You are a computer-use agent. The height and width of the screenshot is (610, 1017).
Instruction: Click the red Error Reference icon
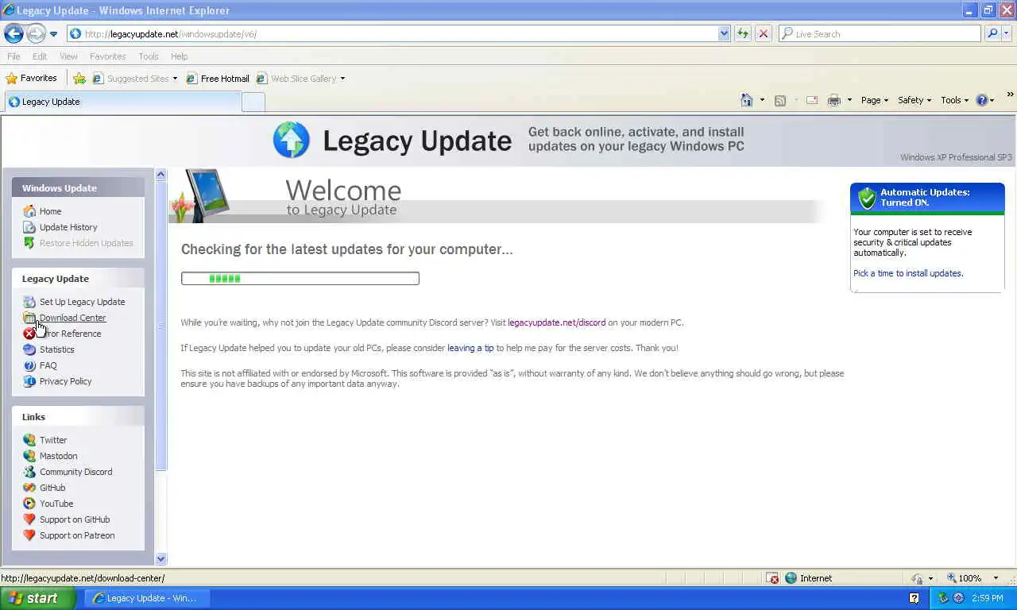pos(29,334)
